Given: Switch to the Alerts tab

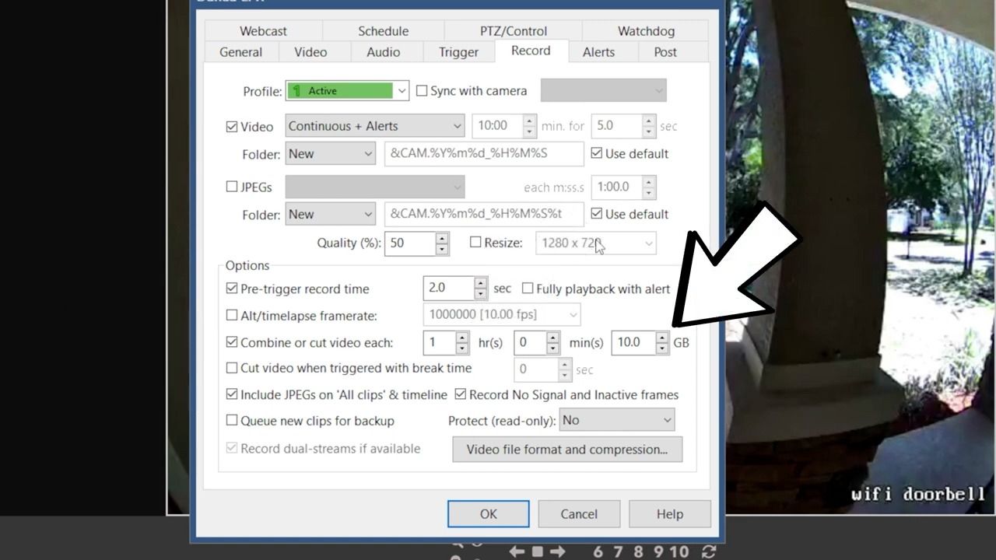Looking at the screenshot, I should [598, 52].
